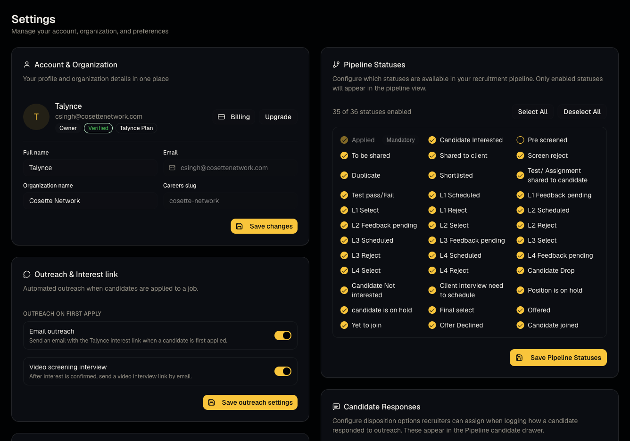Image resolution: width=630 pixels, height=441 pixels.
Task: Click the credit card icon on Billing
Action: coord(221,117)
